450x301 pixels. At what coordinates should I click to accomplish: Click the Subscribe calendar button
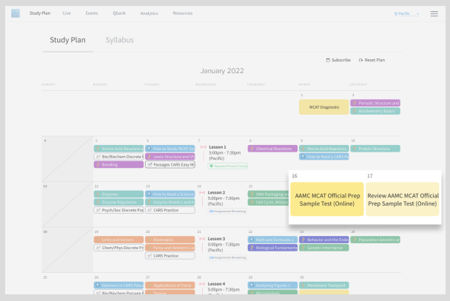click(x=338, y=60)
